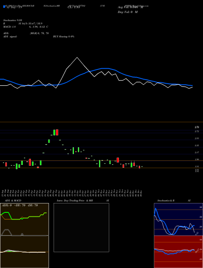Click the 1.99 price axis label
Screen dimensions: 203x268
coord(197,160)
